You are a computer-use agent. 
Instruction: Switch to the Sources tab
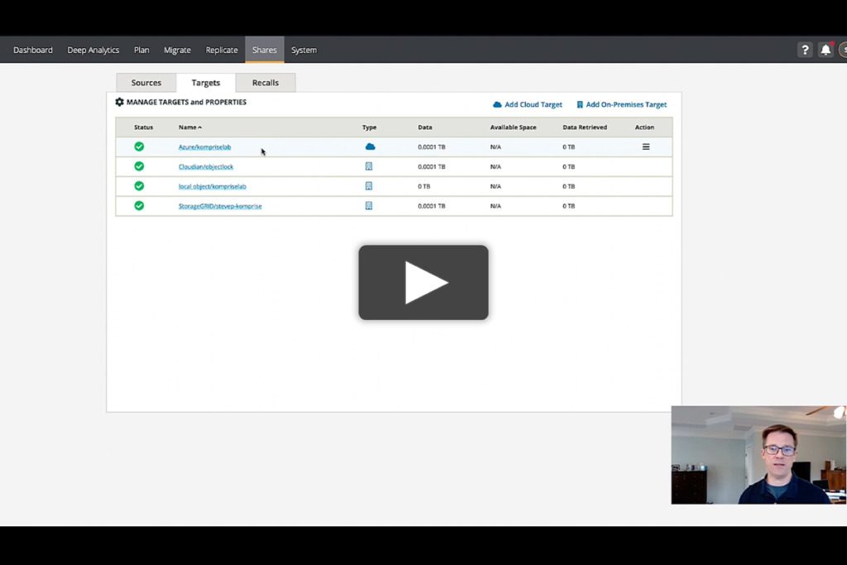(146, 82)
